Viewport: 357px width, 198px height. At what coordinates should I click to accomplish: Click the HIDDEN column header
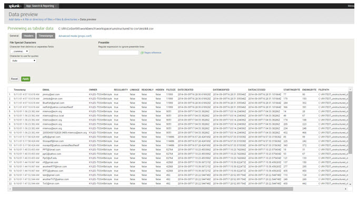[160, 90]
